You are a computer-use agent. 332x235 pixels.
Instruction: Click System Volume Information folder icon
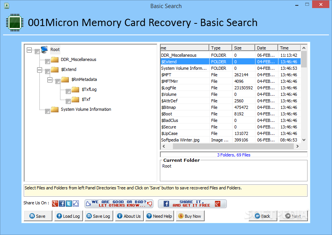[55, 109]
